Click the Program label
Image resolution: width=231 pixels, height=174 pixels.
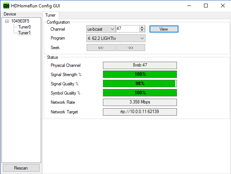point(58,38)
